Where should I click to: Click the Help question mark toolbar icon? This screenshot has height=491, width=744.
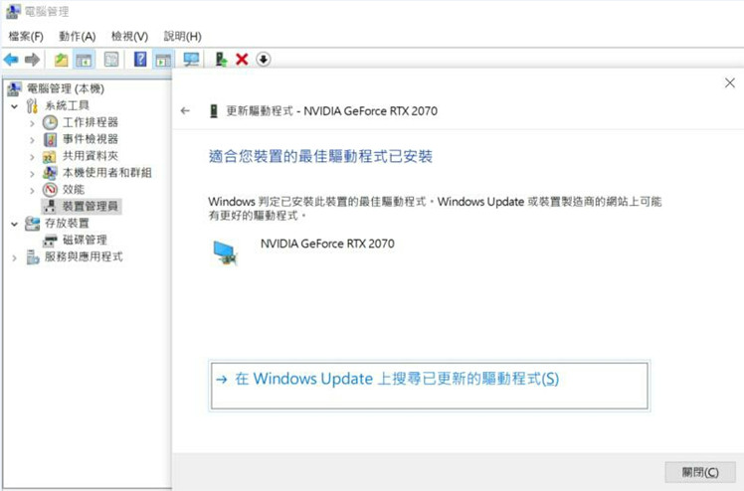(x=140, y=60)
